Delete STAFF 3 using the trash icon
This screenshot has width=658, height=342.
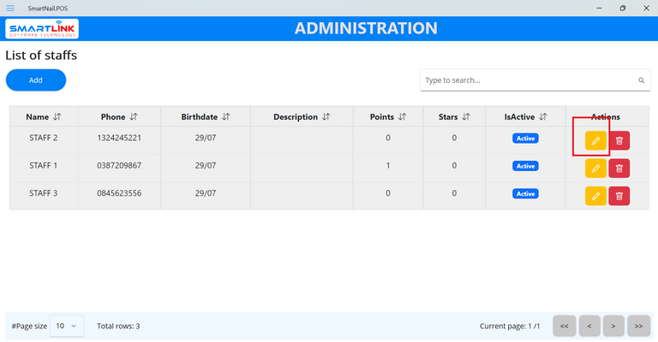pos(619,196)
